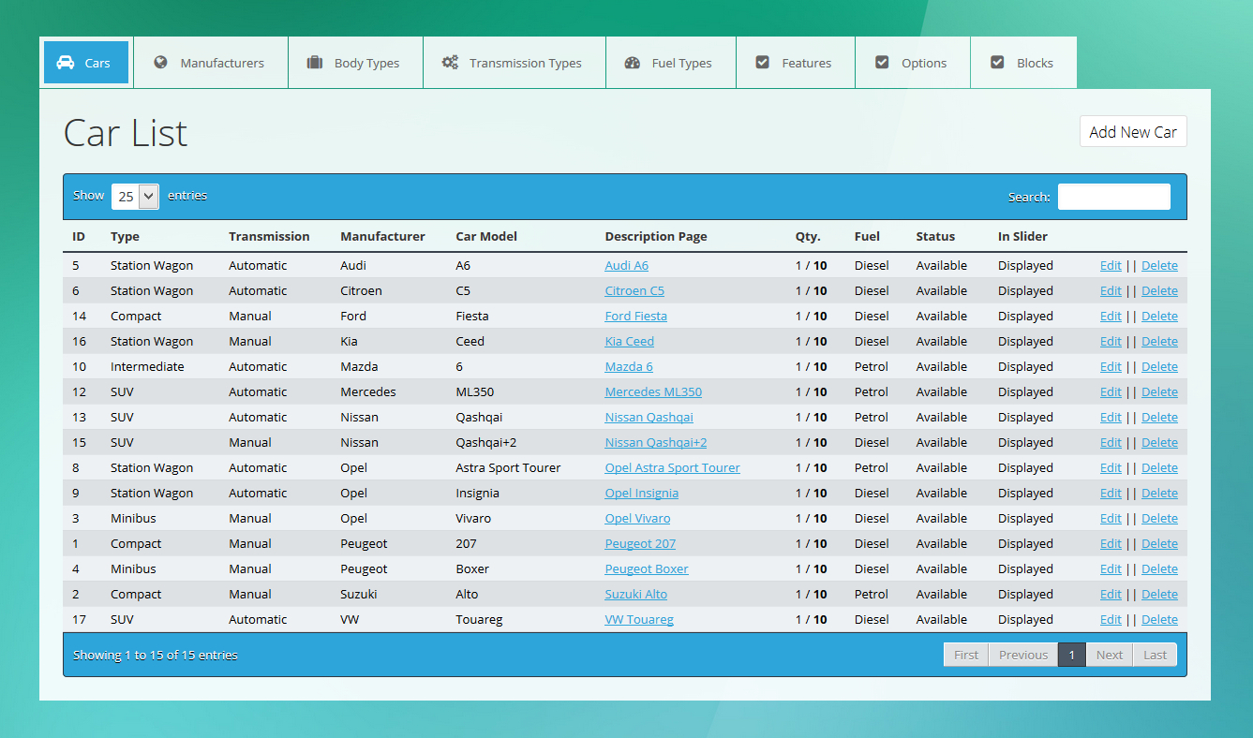
Task: Click the car icon on Cars tab
Action: [66, 63]
